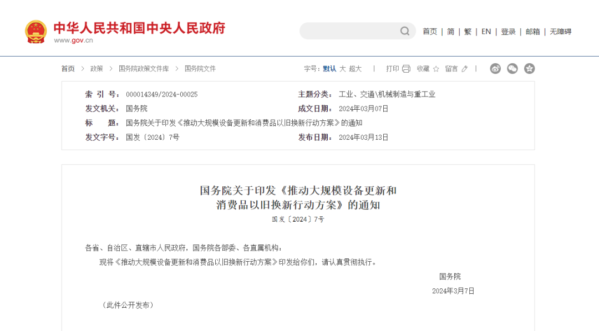Go to 首页 in the breadcrumb

(x=68, y=69)
